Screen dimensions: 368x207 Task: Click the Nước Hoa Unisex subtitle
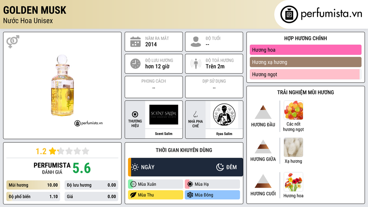[28, 20]
